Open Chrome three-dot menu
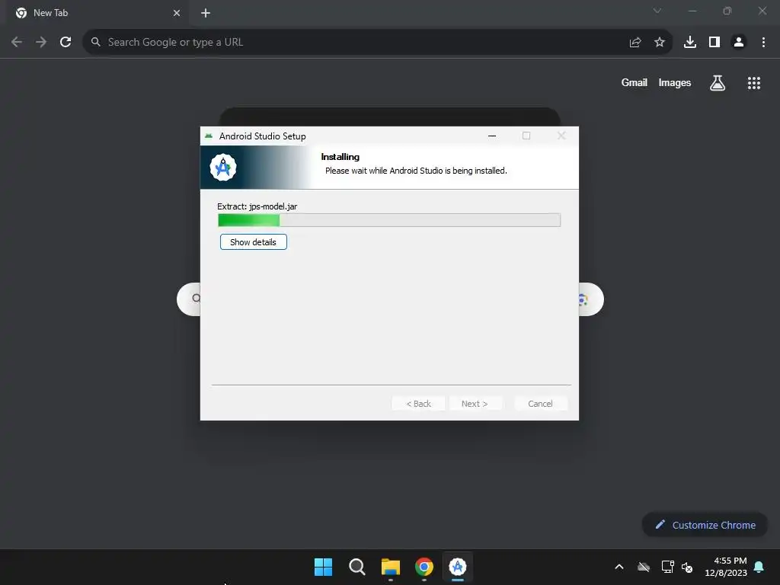 pyautogui.click(x=763, y=43)
